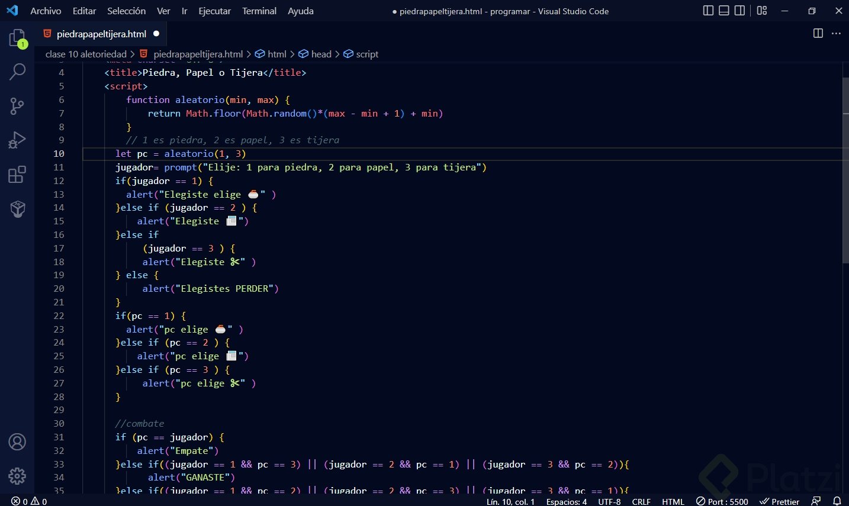Open Run and Debug view icon
This screenshot has width=849, height=506.
pos(17,140)
